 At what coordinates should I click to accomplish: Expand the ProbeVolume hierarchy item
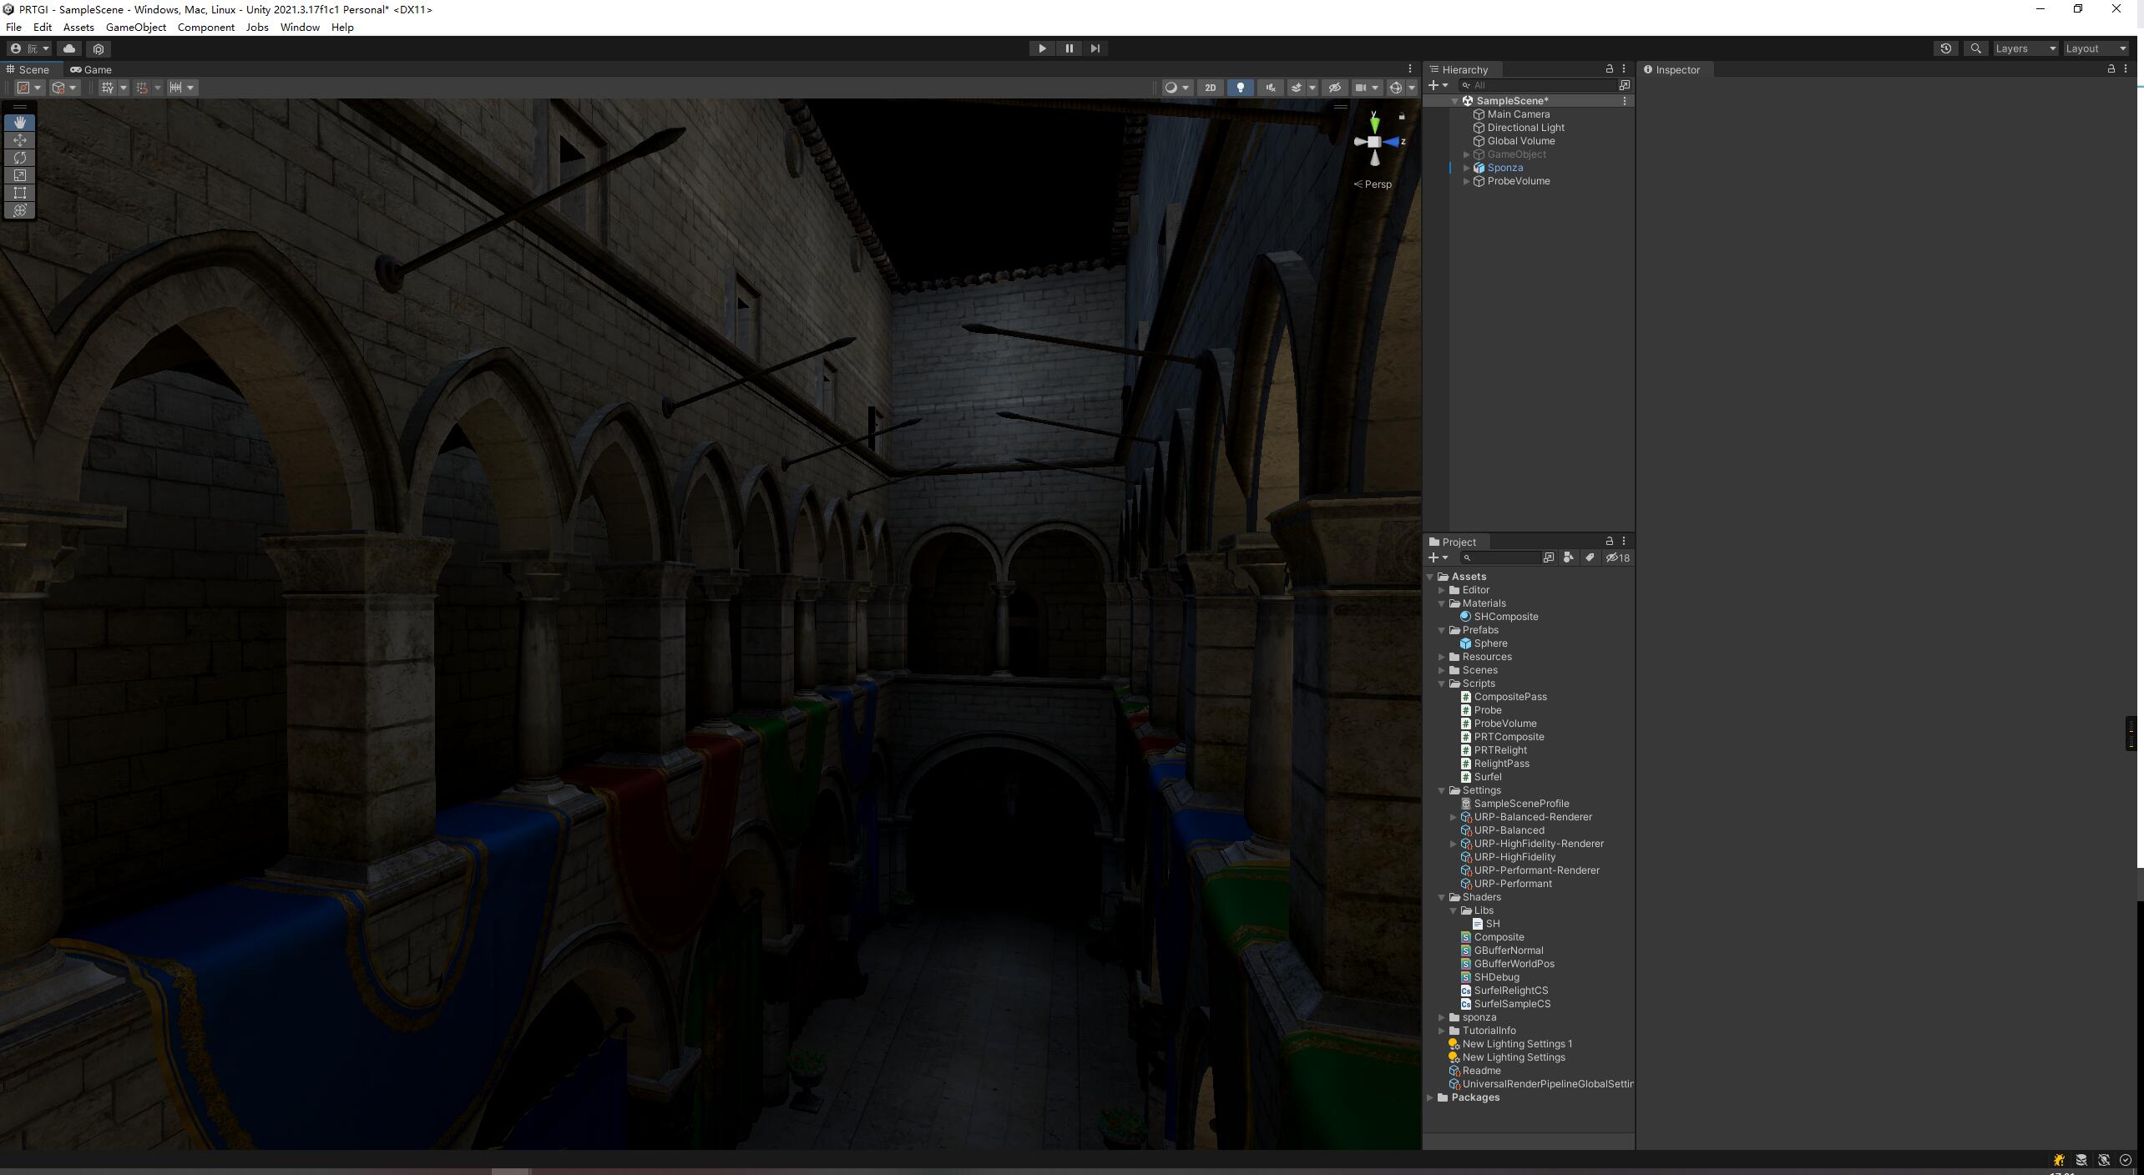tap(1467, 181)
